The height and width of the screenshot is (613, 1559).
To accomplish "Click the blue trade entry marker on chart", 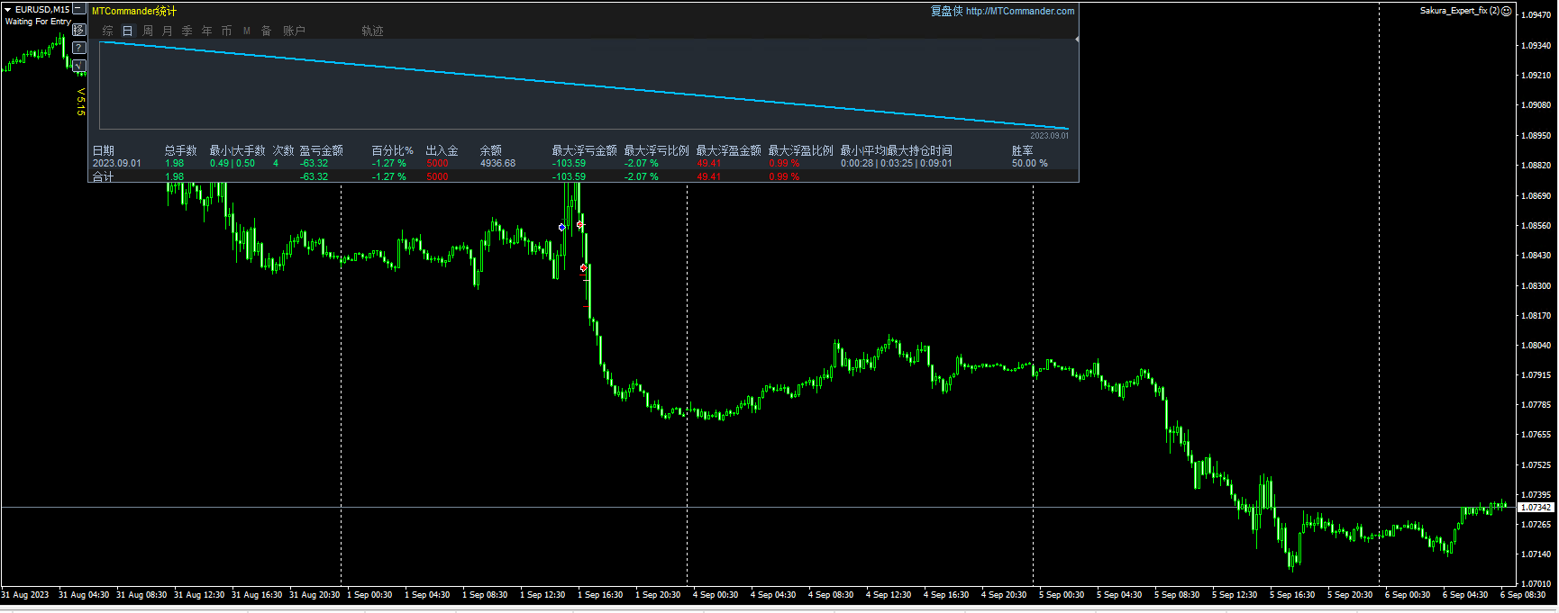I will tap(562, 228).
